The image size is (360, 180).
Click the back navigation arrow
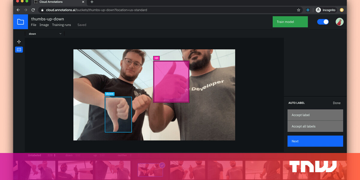tap(18, 10)
